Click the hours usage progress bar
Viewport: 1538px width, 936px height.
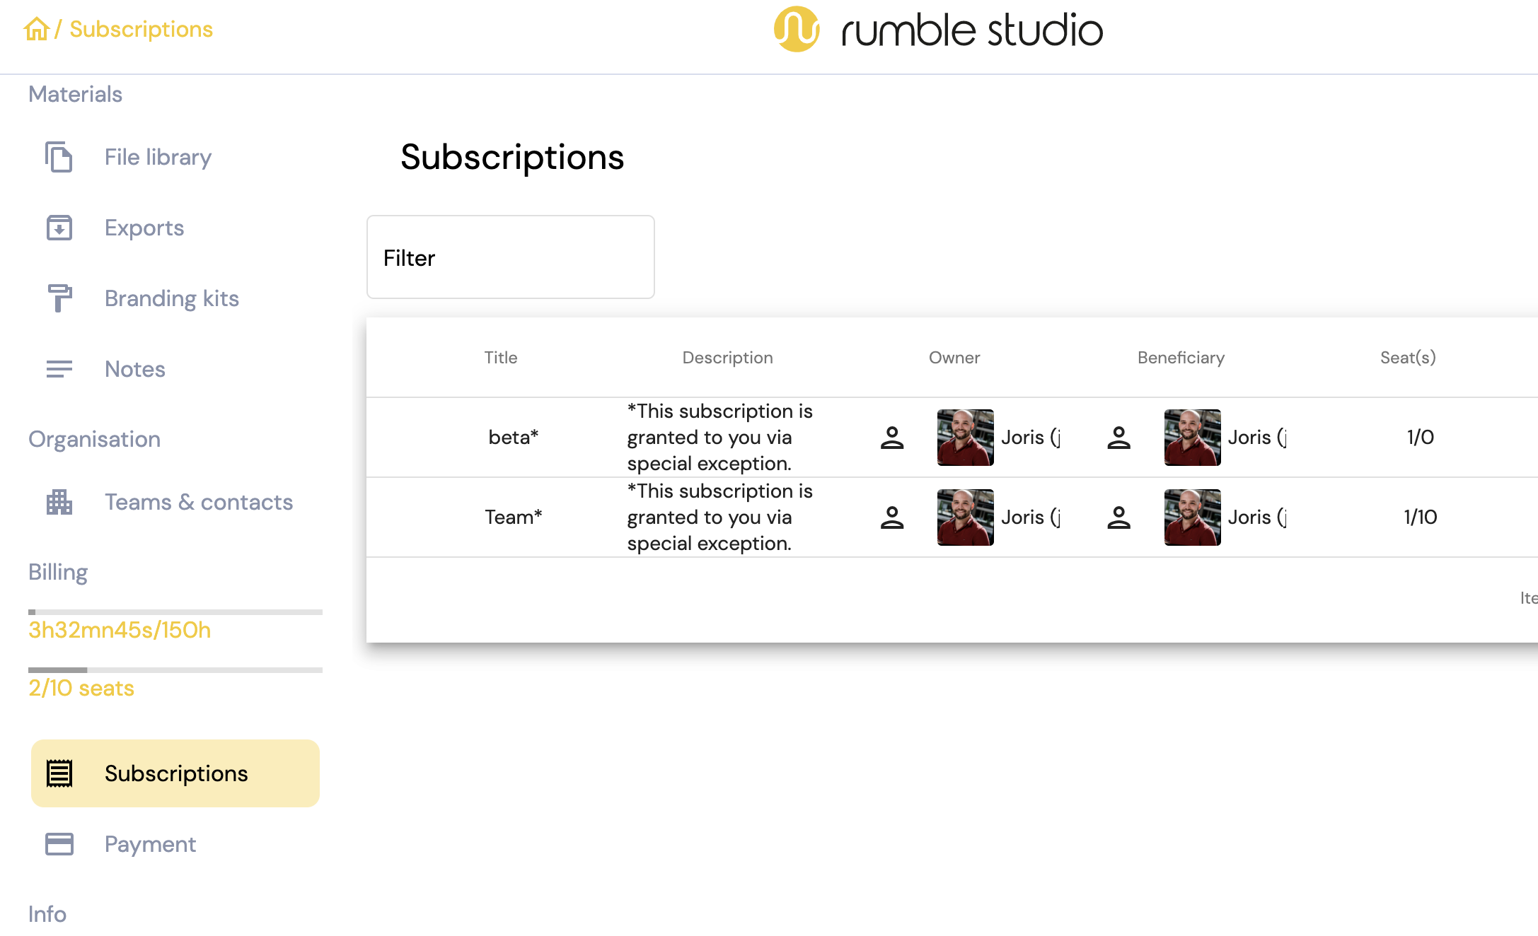pyautogui.click(x=175, y=612)
